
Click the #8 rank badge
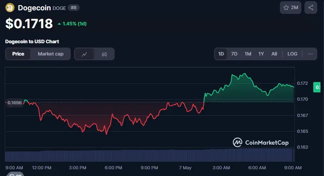74,8
